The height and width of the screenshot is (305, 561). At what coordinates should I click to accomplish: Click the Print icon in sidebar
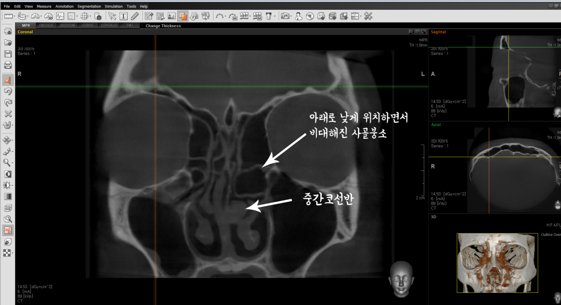click(x=7, y=65)
